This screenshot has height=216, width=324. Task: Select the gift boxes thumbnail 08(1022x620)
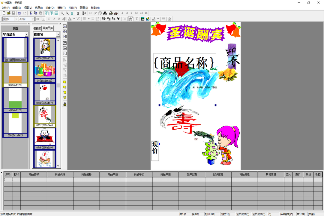click(45, 71)
